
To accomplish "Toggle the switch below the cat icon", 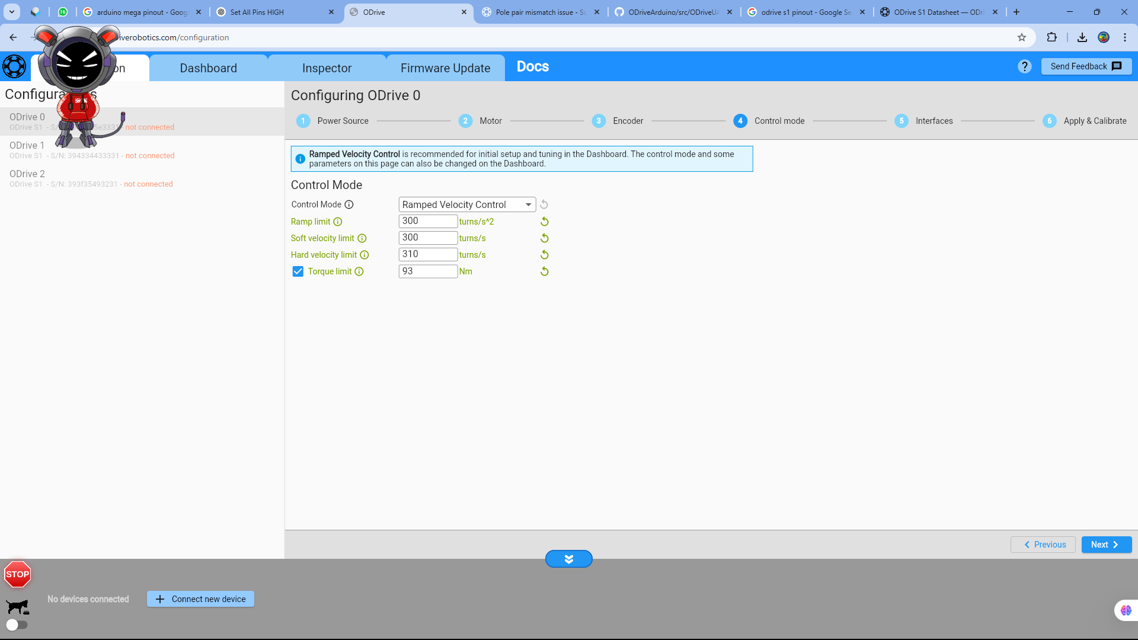I will tap(17, 625).
